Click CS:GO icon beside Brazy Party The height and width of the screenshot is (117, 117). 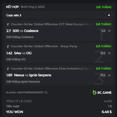[8, 46]
